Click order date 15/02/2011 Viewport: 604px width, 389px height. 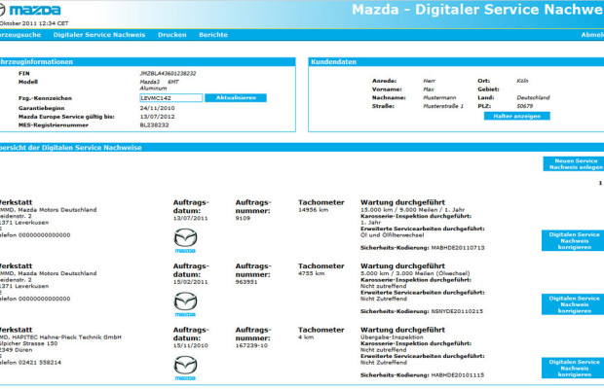[x=190, y=282]
